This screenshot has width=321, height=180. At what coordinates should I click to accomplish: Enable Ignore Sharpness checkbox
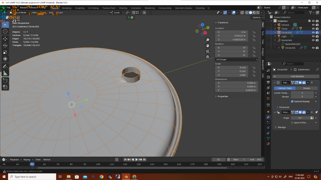click(x=292, y=122)
